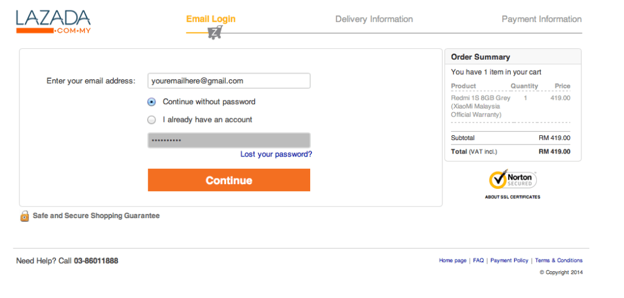Click the Lost your password link
The image size is (624, 298).
click(x=276, y=154)
